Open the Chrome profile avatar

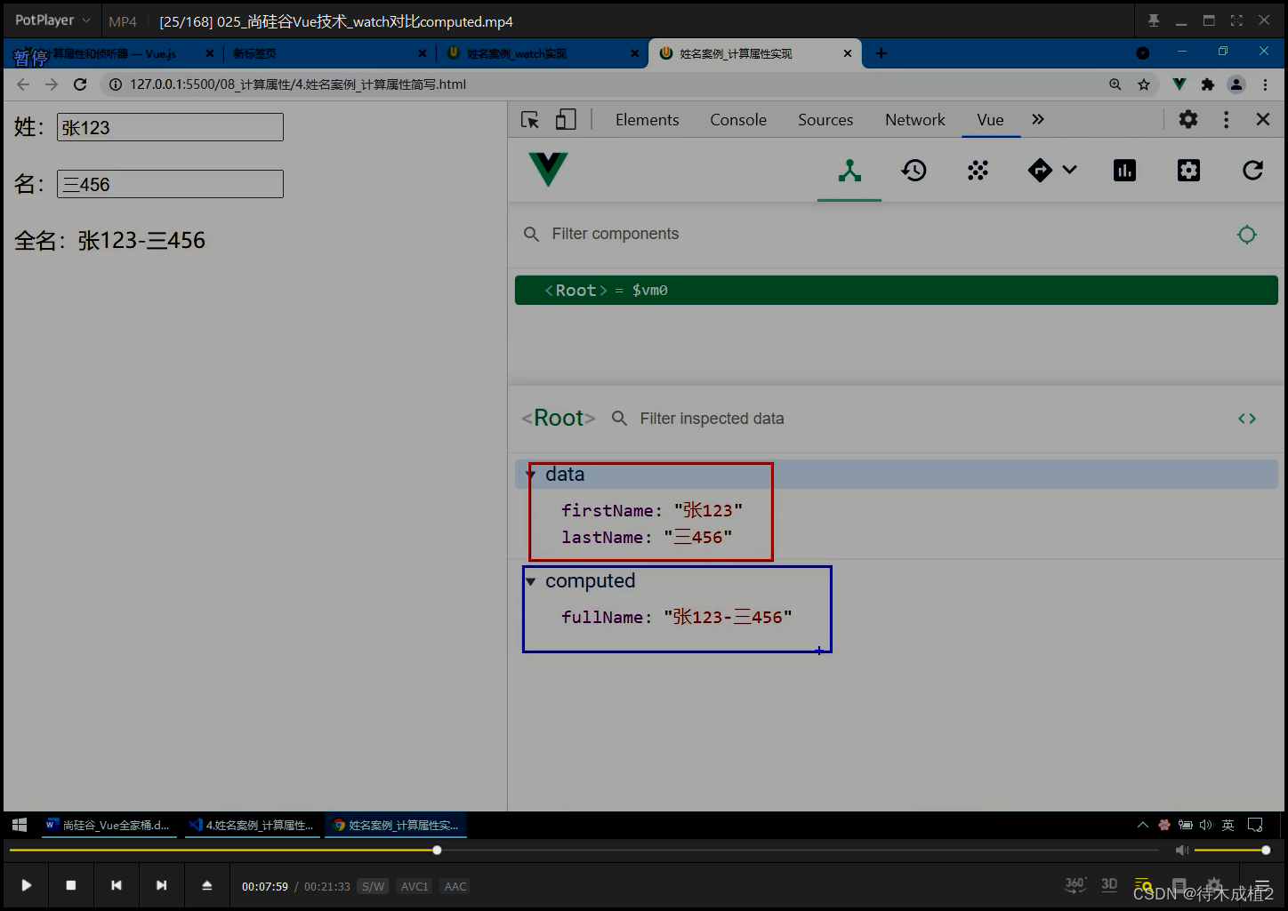1236,84
